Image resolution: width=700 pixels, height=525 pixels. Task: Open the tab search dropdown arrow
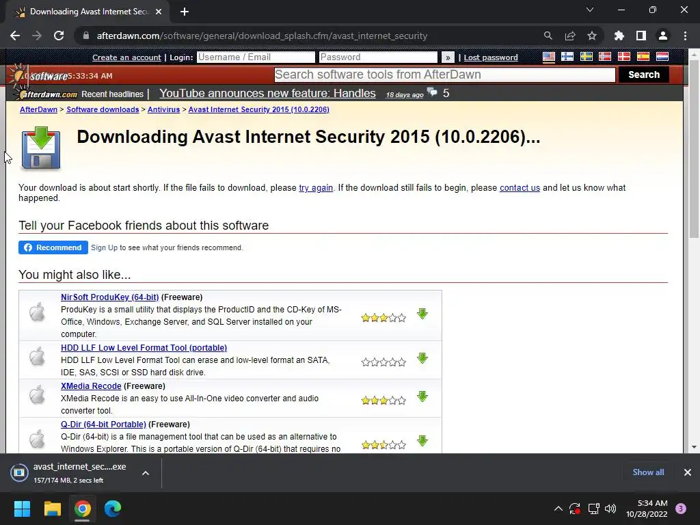(590, 10)
